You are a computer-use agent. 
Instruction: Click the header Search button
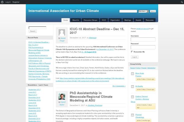click(x=153, y=11)
